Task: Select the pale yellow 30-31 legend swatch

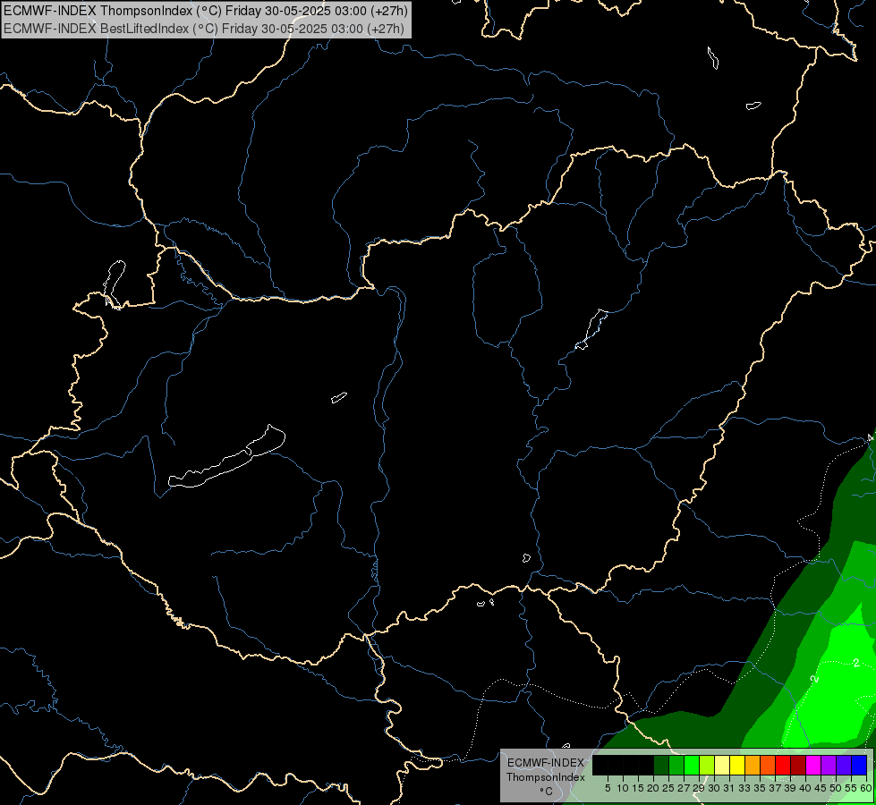Action: coord(722,765)
